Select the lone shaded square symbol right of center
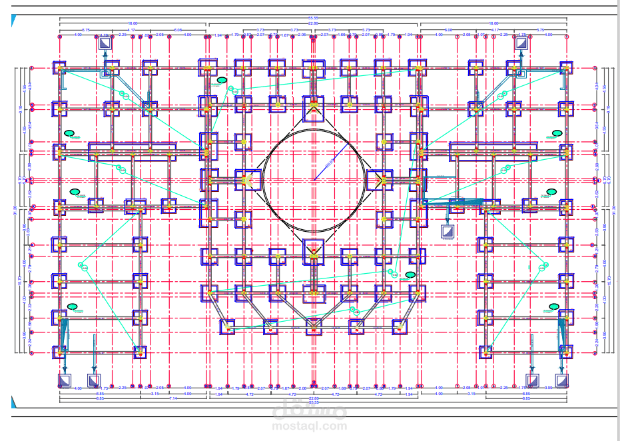Image resolution: width=620 pixels, height=441 pixels. pyautogui.click(x=448, y=231)
